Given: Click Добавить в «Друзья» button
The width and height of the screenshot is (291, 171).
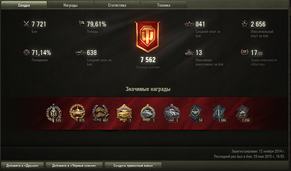Looking at the screenshot, I should (x=22, y=165).
